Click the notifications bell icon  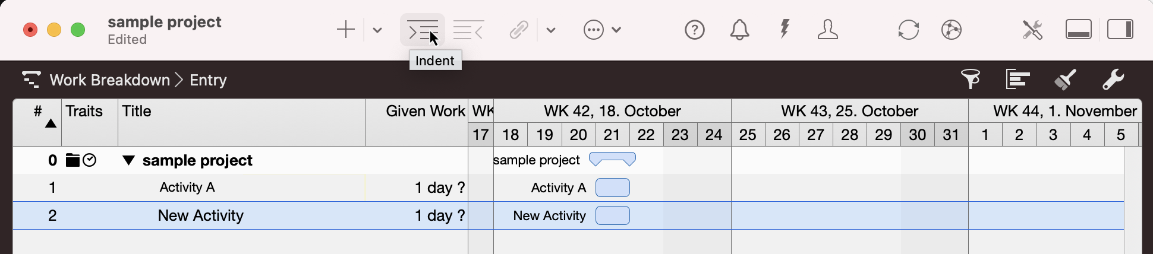(739, 30)
